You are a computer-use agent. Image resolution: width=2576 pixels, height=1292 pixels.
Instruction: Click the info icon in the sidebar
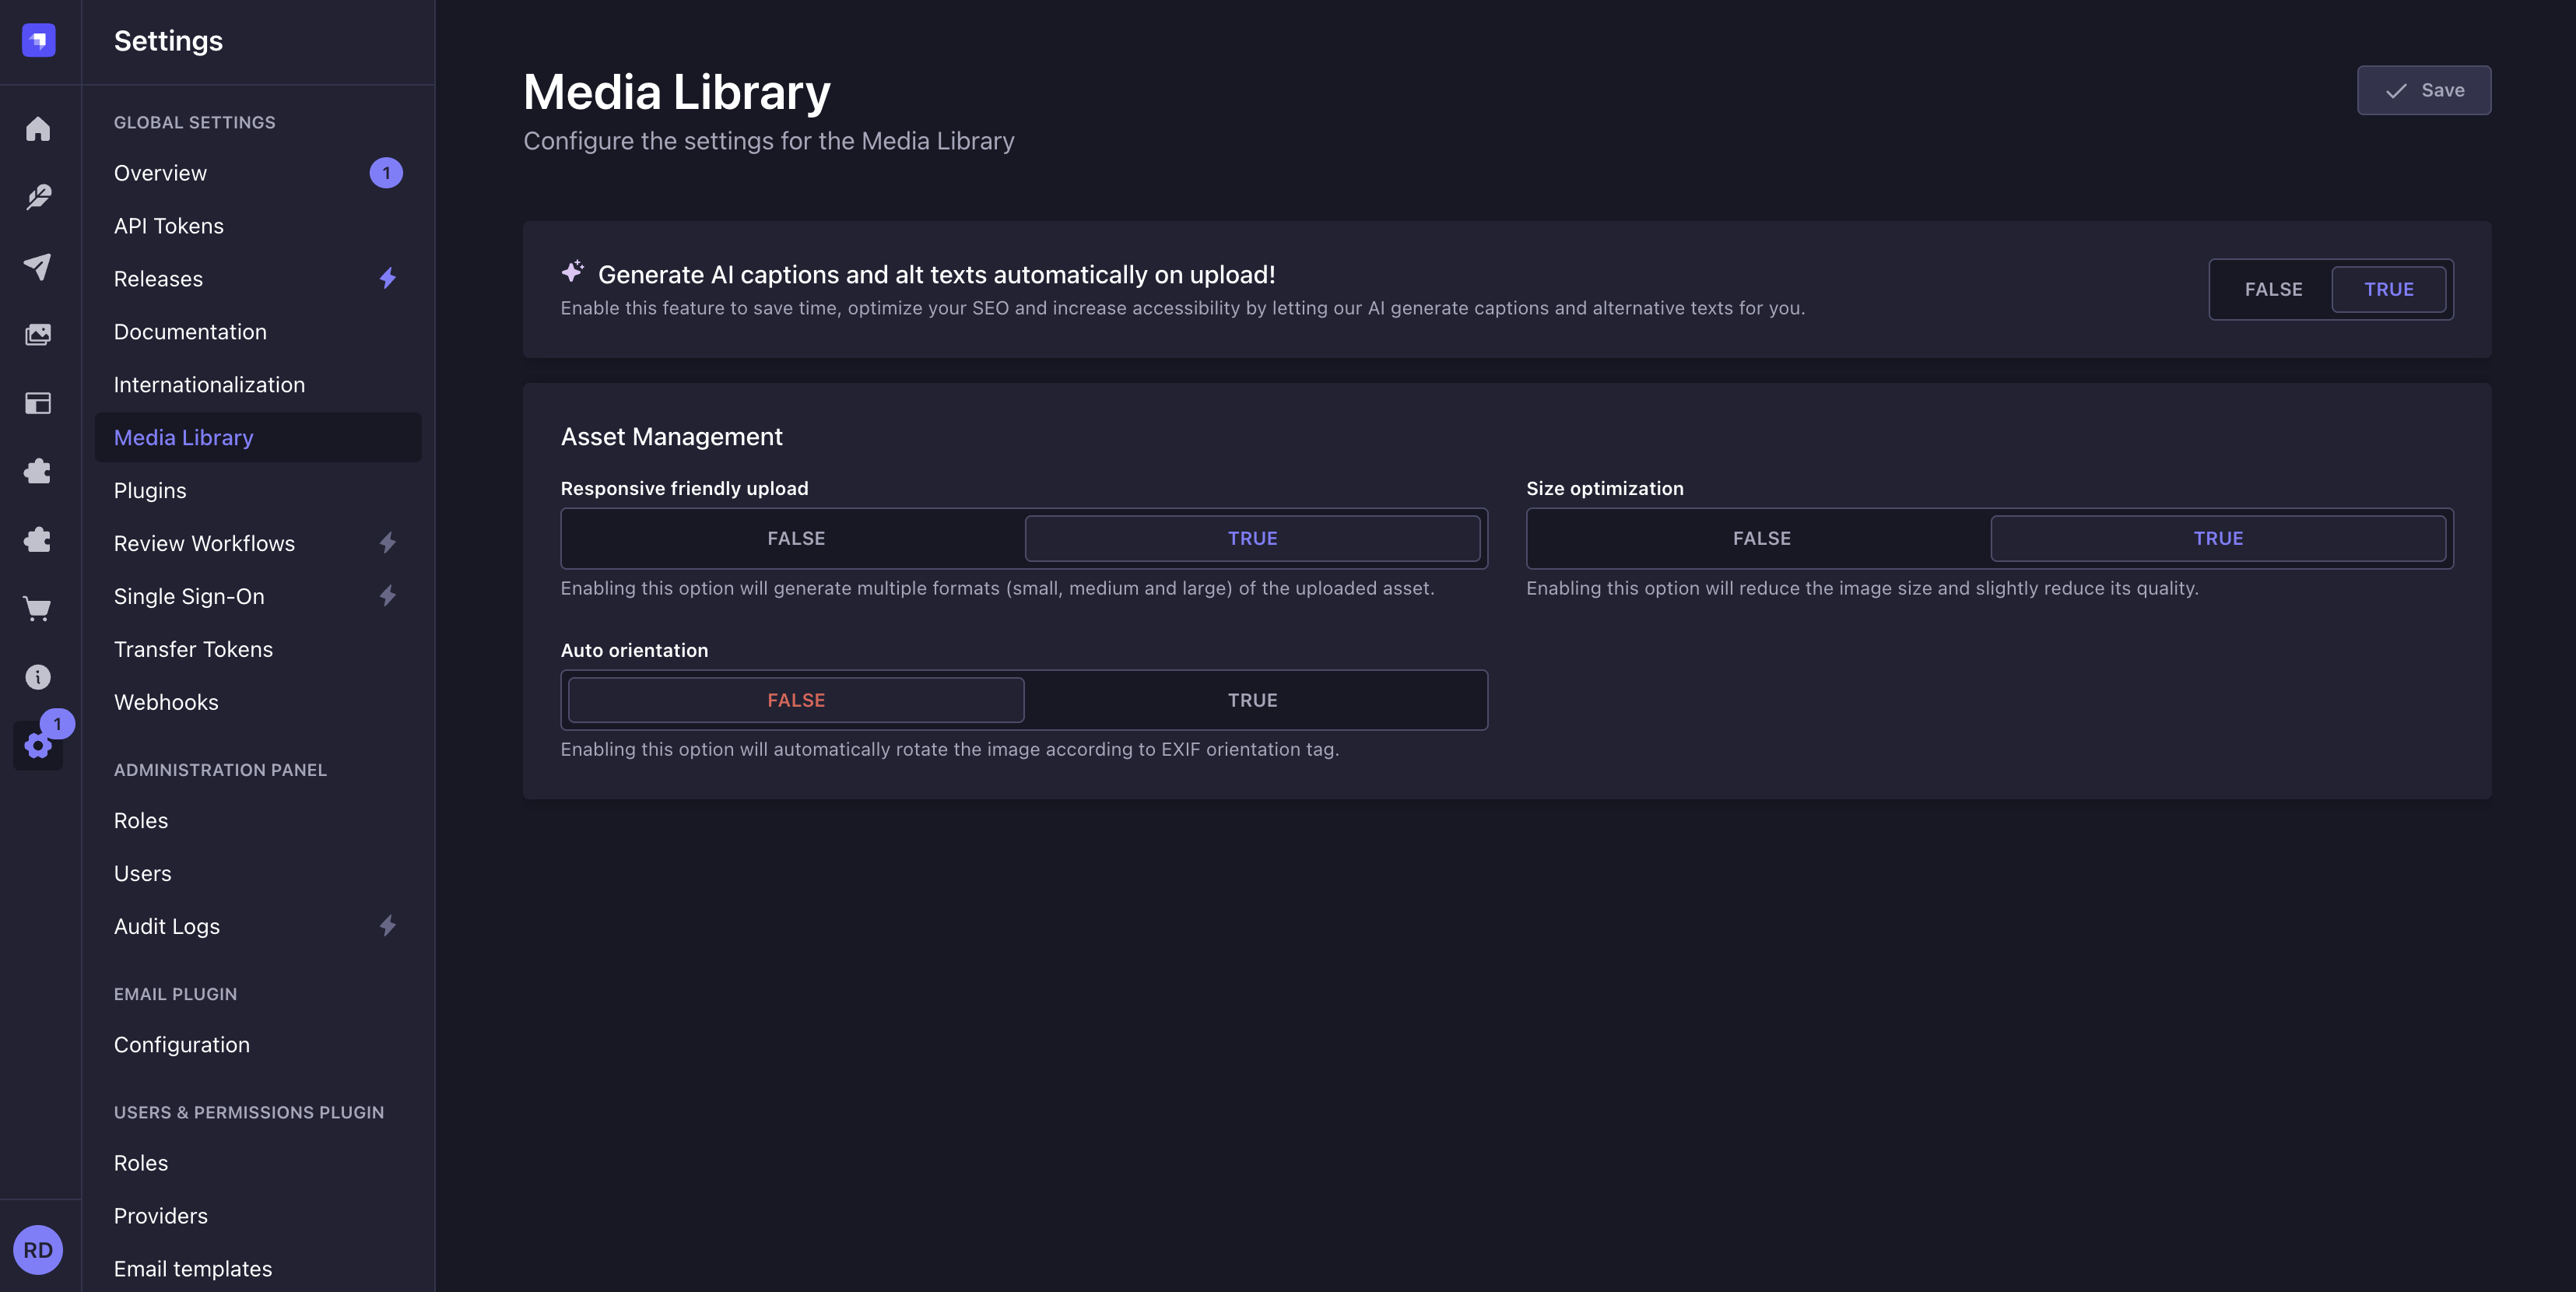(38, 677)
